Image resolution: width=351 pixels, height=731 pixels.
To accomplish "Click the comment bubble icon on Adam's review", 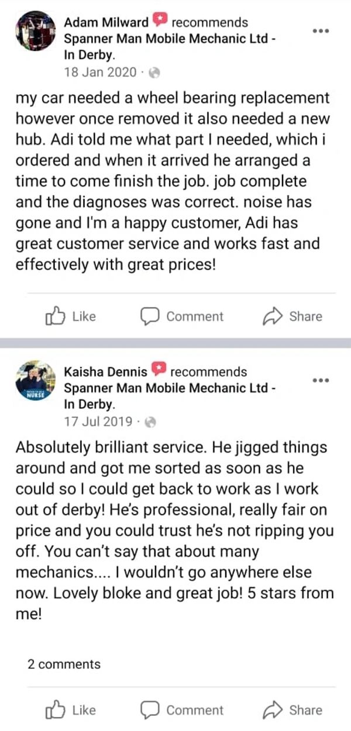I will tap(150, 316).
